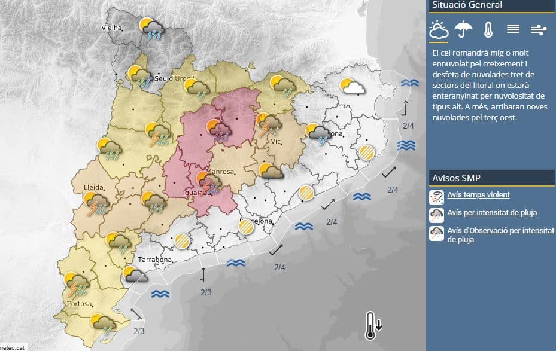Click the falling temperature thermometer icon
Viewport: 556px width, 351px height.
373,325
